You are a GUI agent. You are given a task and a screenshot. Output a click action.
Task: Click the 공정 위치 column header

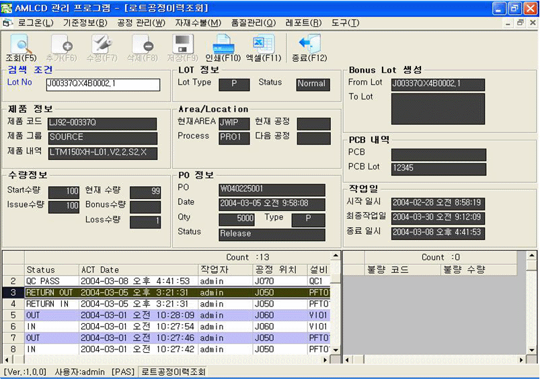pyautogui.click(x=280, y=270)
